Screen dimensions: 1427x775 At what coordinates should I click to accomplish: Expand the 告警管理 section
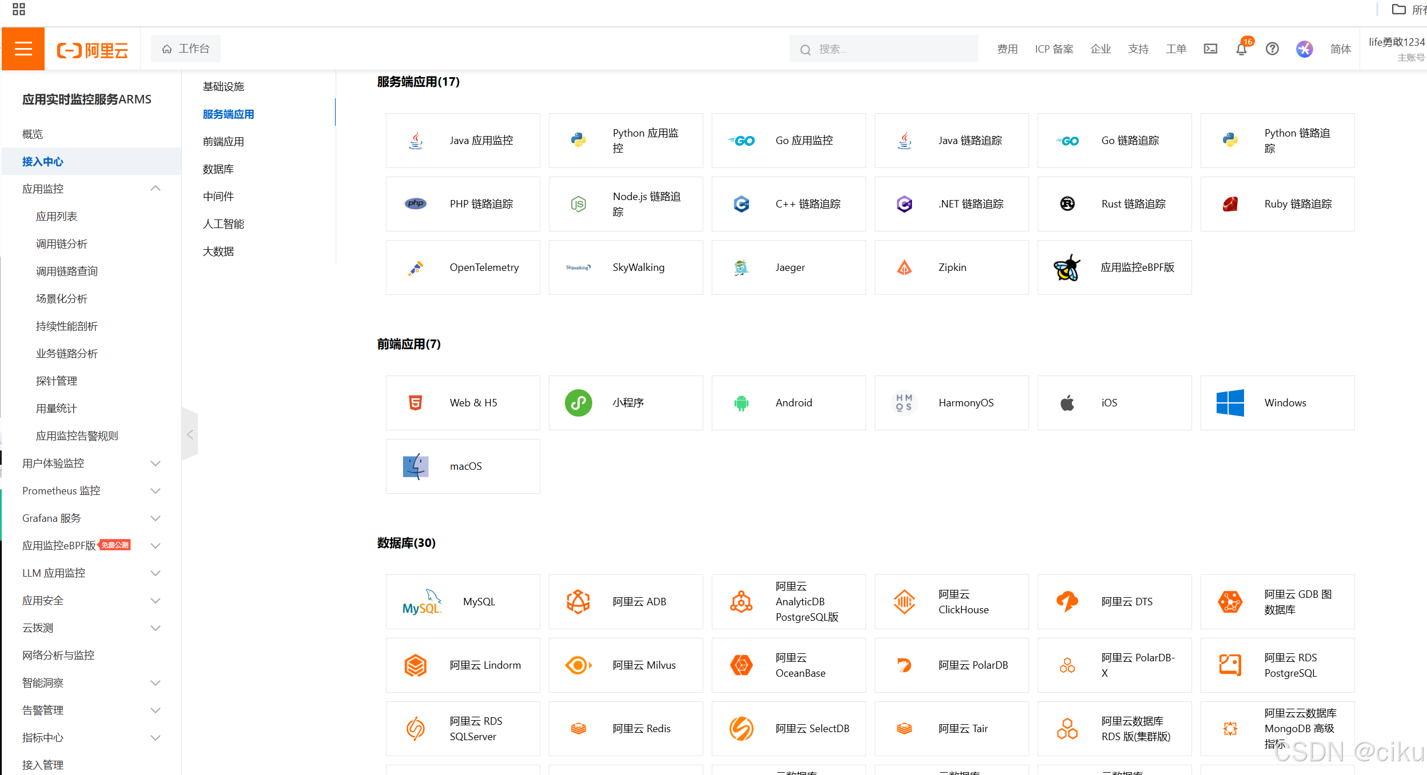click(x=156, y=710)
